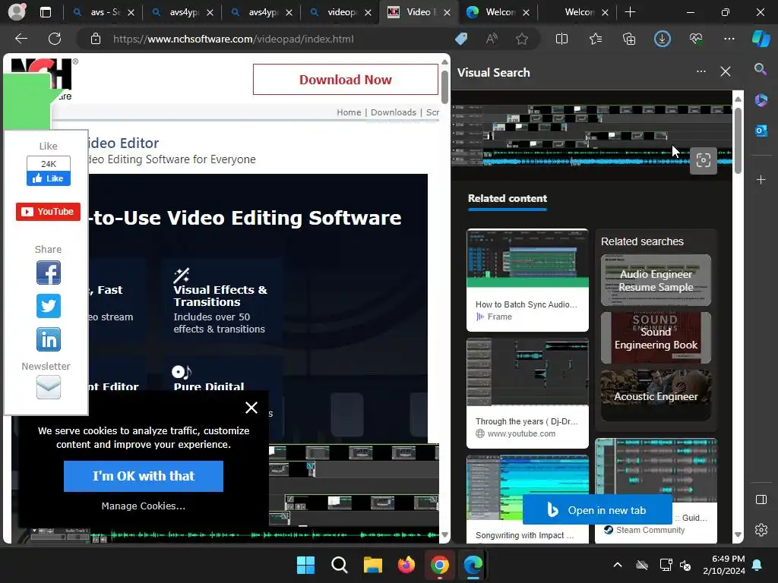Go back with the browser back arrow

coord(21,39)
